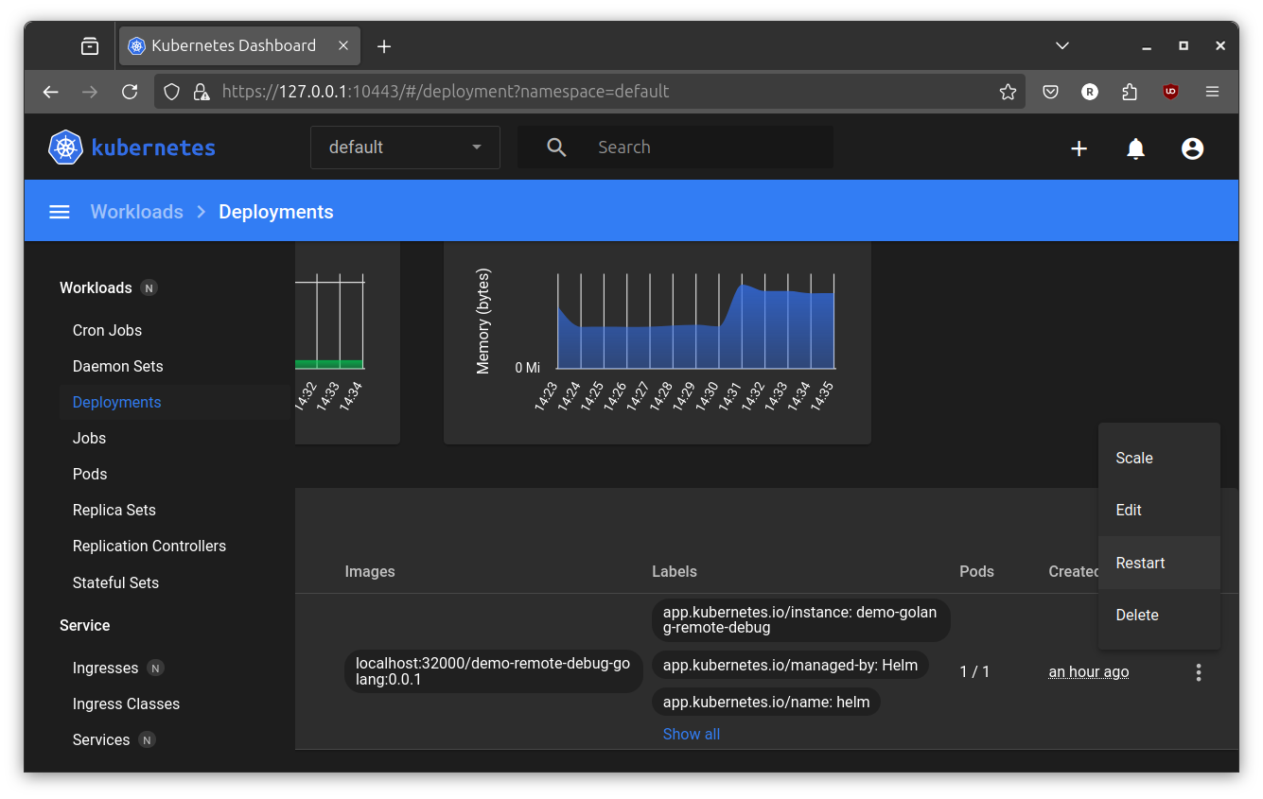Open Firefox View recent browsing icon
This screenshot has width=1263, height=799.
tap(90, 45)
